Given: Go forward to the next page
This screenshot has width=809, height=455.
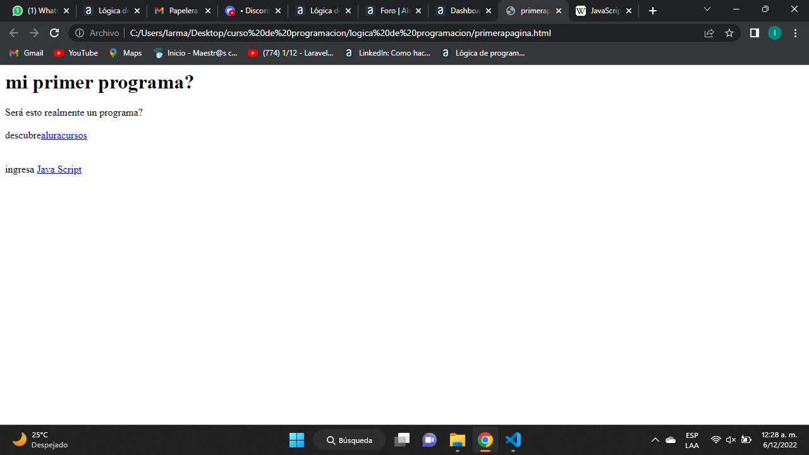Looking at the screenshot, I should pos(34,33).
